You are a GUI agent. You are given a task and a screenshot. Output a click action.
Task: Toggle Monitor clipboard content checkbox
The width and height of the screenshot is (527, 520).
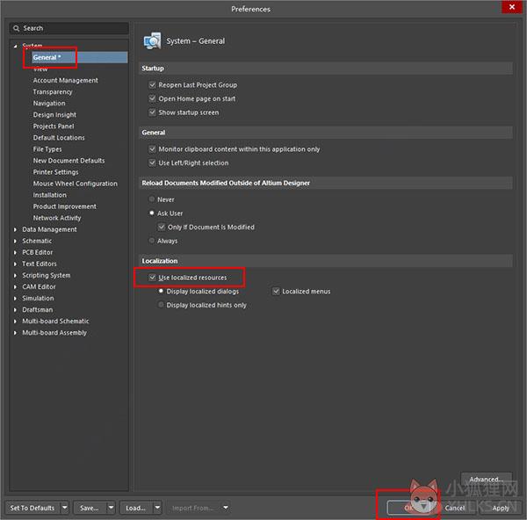pos(152,149)
